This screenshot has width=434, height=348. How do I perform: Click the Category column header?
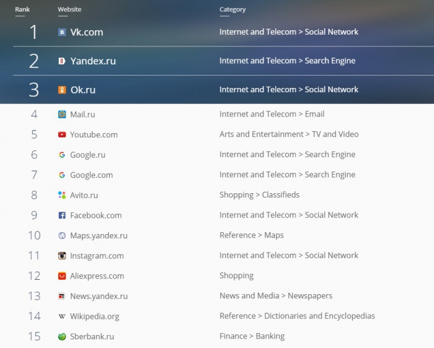pyautogui.click(x=232, y=9)
